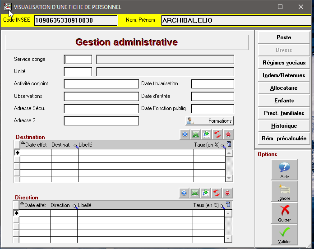Image resolution: width=314 pixels, height=249 pixels.
Task: Open the Aide help button
Action: click(284, 170)
